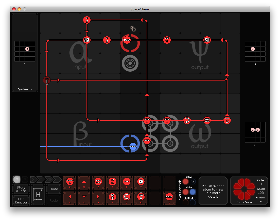Select the OUT psi node on the grid
The width and height of the screenshot is (280, 221).
pyautogui.click(x=167, y=40)
